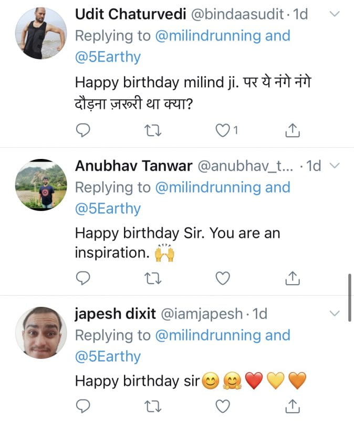The width and height of the screenshot is (354, 421).
Task: Click the scrollbar on the right edge
Action: (350, 297)
